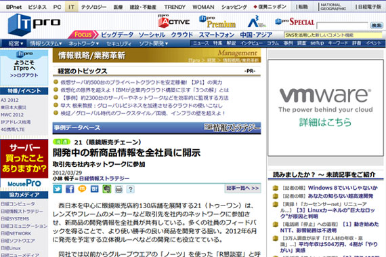
Task: Click the printer icon
Action: (119, 189)
